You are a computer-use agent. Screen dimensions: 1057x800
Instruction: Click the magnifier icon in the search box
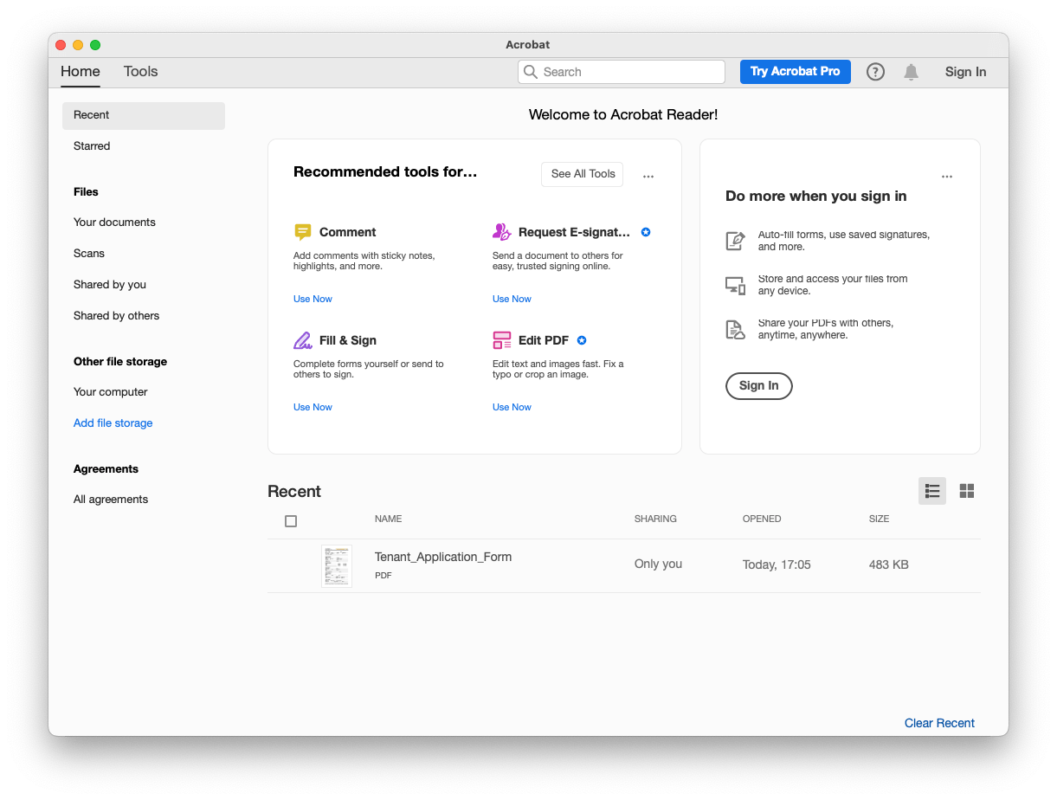click(x=532, y=72)
